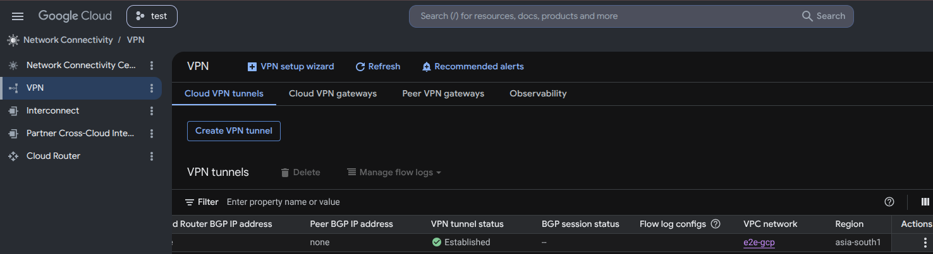This screenshot has height=254, width=933.
Task: Click the Established status cell
Action: (461, 242)
